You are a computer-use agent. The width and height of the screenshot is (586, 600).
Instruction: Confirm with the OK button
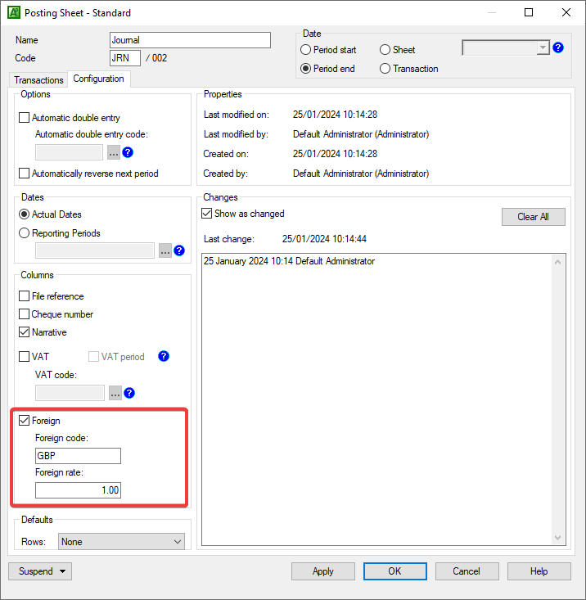pyautogui.click(x=395, y=571)
